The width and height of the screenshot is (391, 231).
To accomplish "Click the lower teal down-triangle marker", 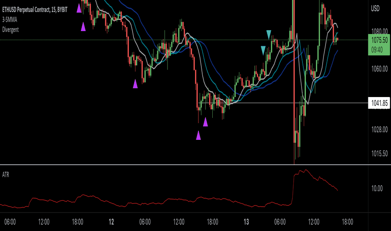I will pos(263,50).
